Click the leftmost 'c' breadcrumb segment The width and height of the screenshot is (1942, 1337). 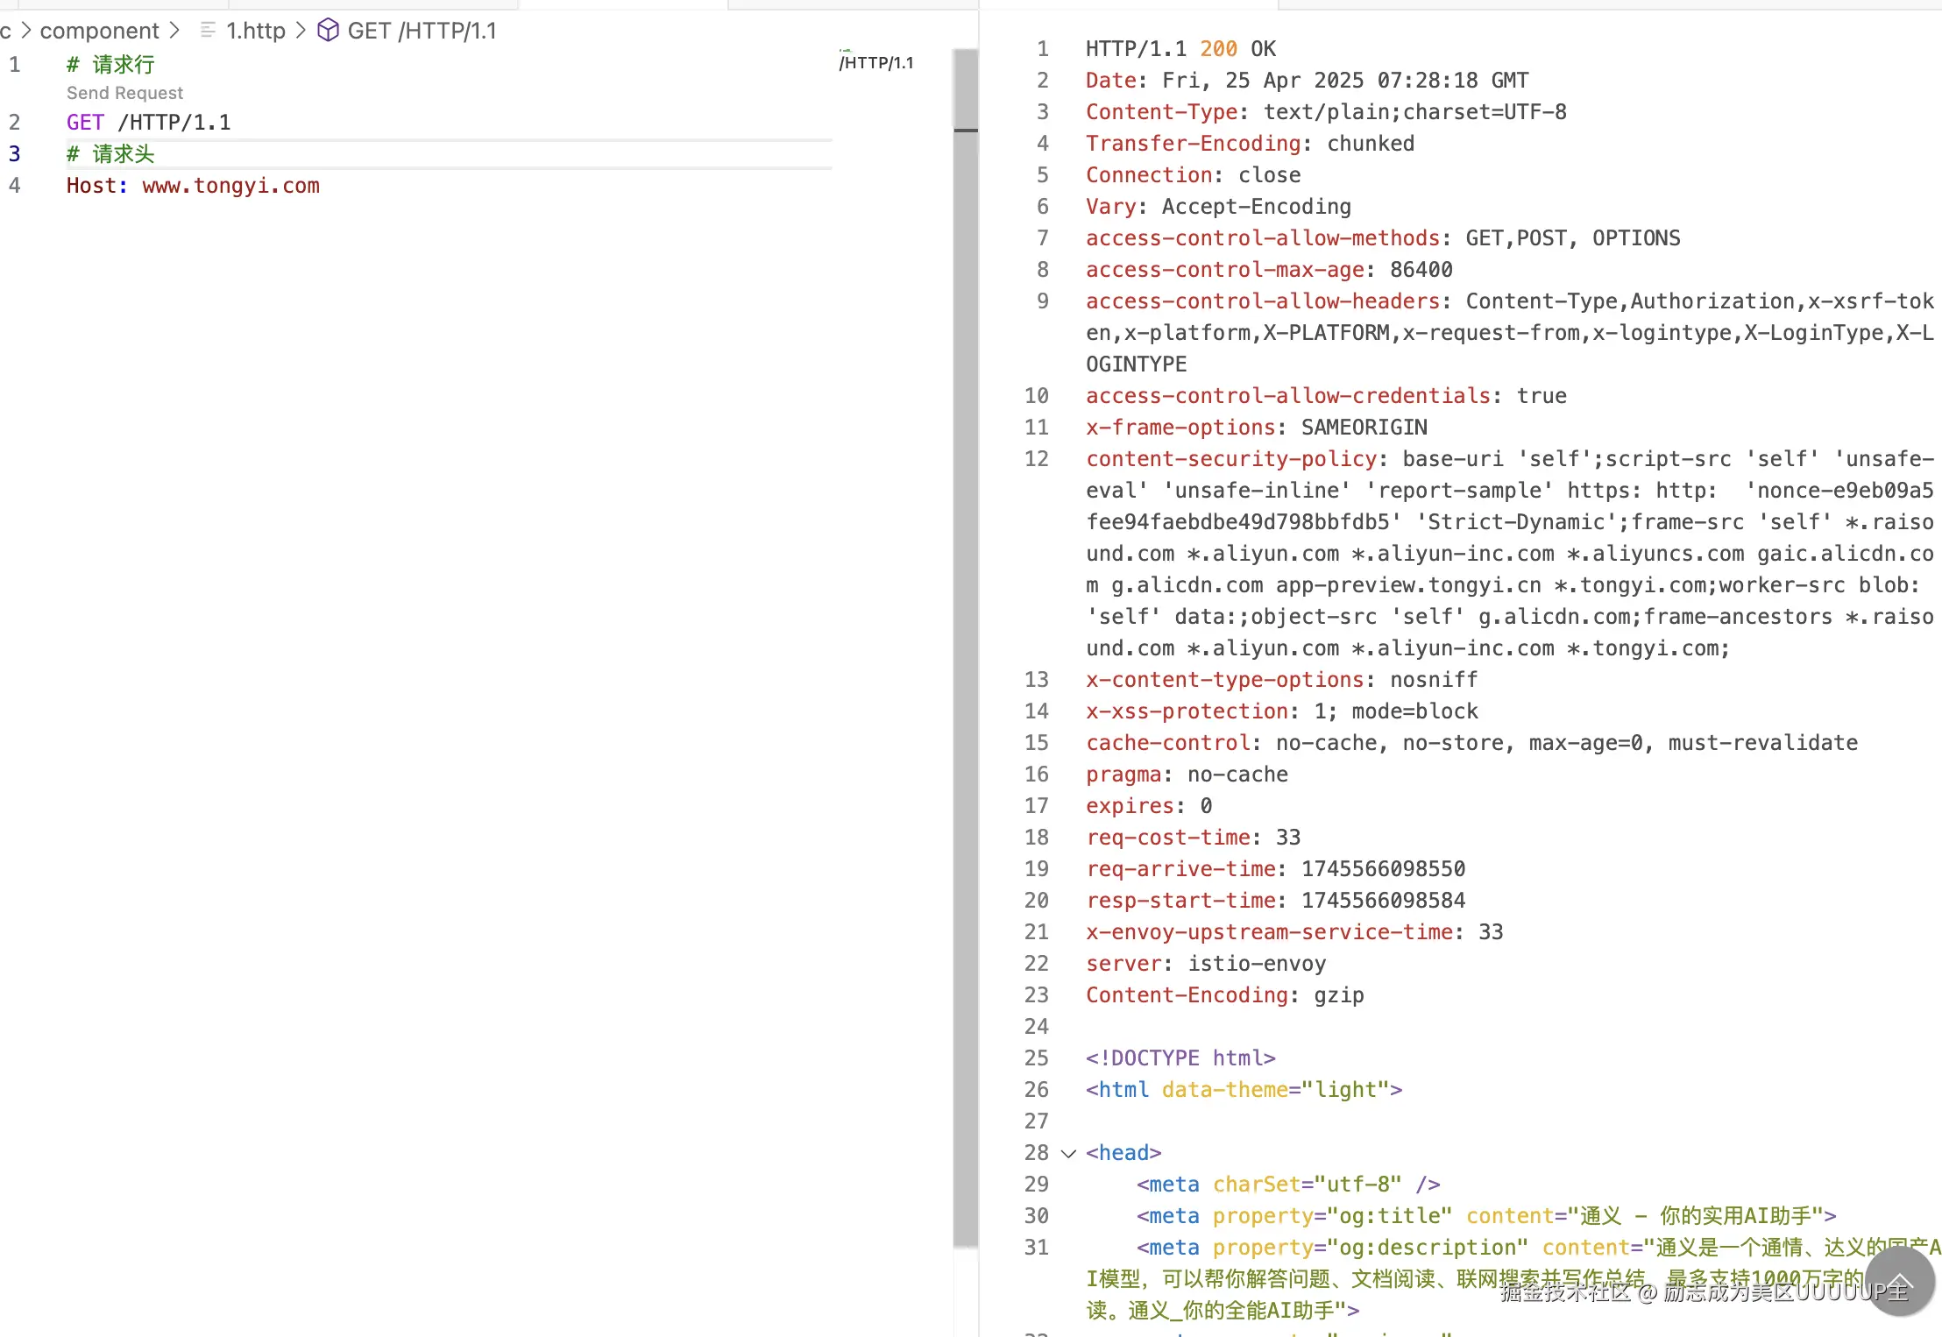click(x=6, y=31)
